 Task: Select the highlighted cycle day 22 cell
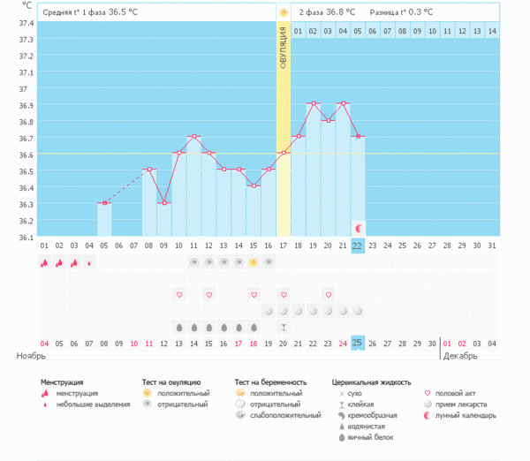coord(358,245)
